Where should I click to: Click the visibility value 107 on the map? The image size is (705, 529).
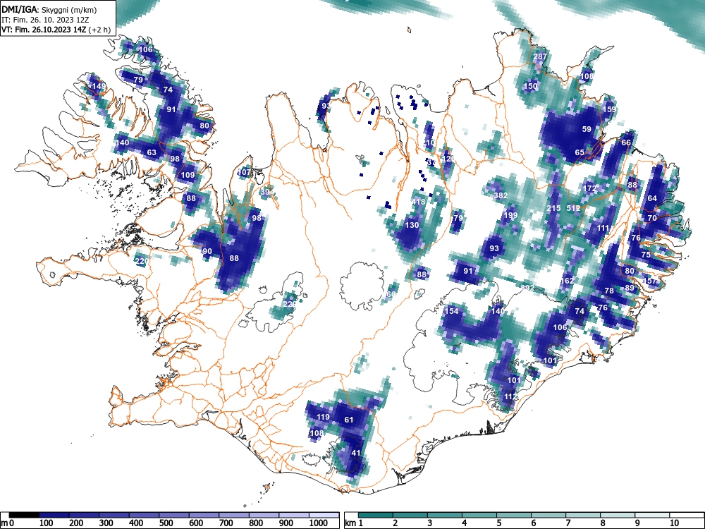pos(244,172)
